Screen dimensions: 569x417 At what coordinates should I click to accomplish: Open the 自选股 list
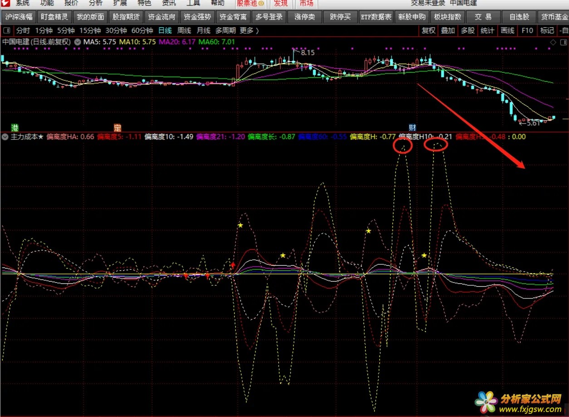click(519, 17)
